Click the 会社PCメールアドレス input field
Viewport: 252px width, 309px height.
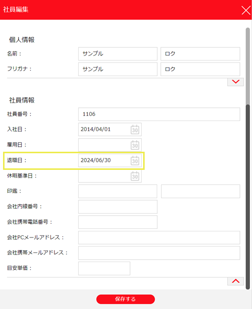tap(159, 237)
